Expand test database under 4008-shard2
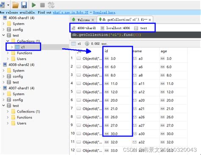This screenshot has height=155, width=201. 3,82
